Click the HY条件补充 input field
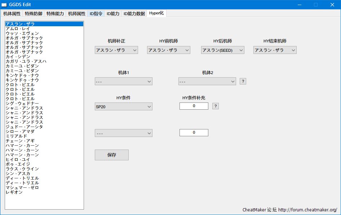The width and height of the screenshot is (341, 215). [x=194, y=106]
